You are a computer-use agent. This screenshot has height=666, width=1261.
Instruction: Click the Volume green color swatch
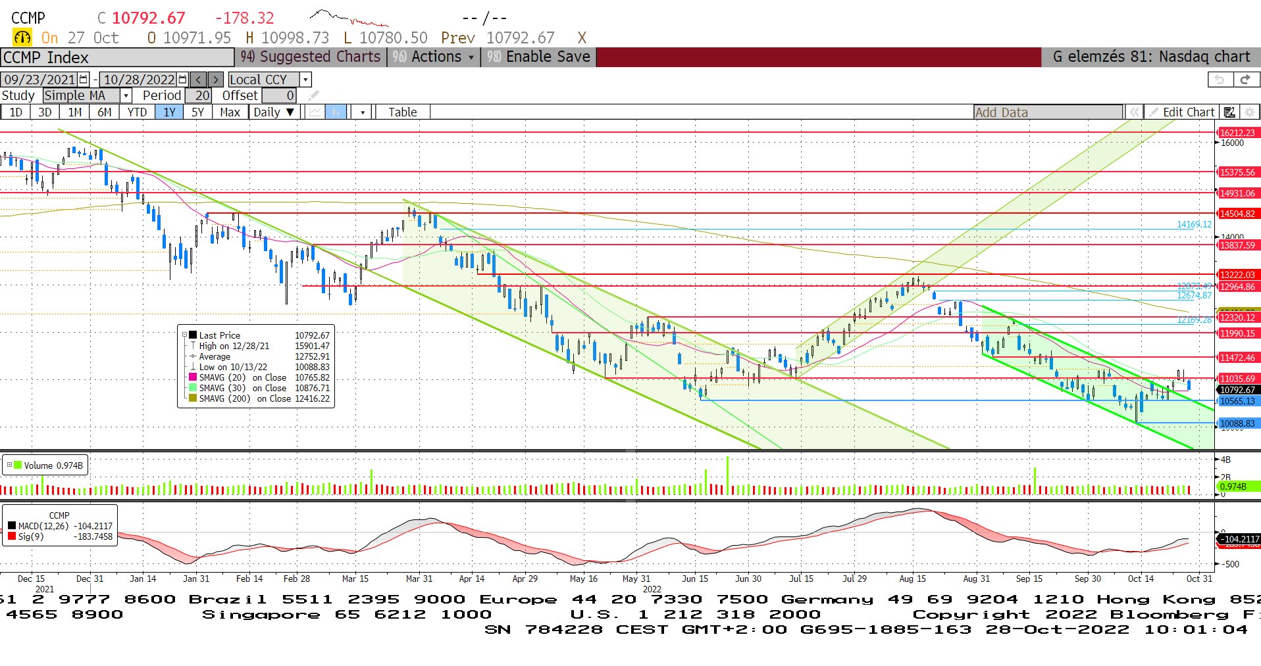point(18,465)
